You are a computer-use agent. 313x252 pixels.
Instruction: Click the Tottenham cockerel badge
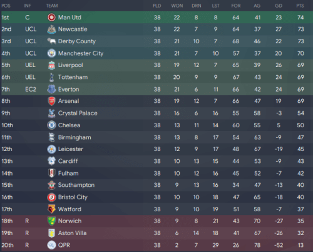pyautogui.click(x=51, y=77)
